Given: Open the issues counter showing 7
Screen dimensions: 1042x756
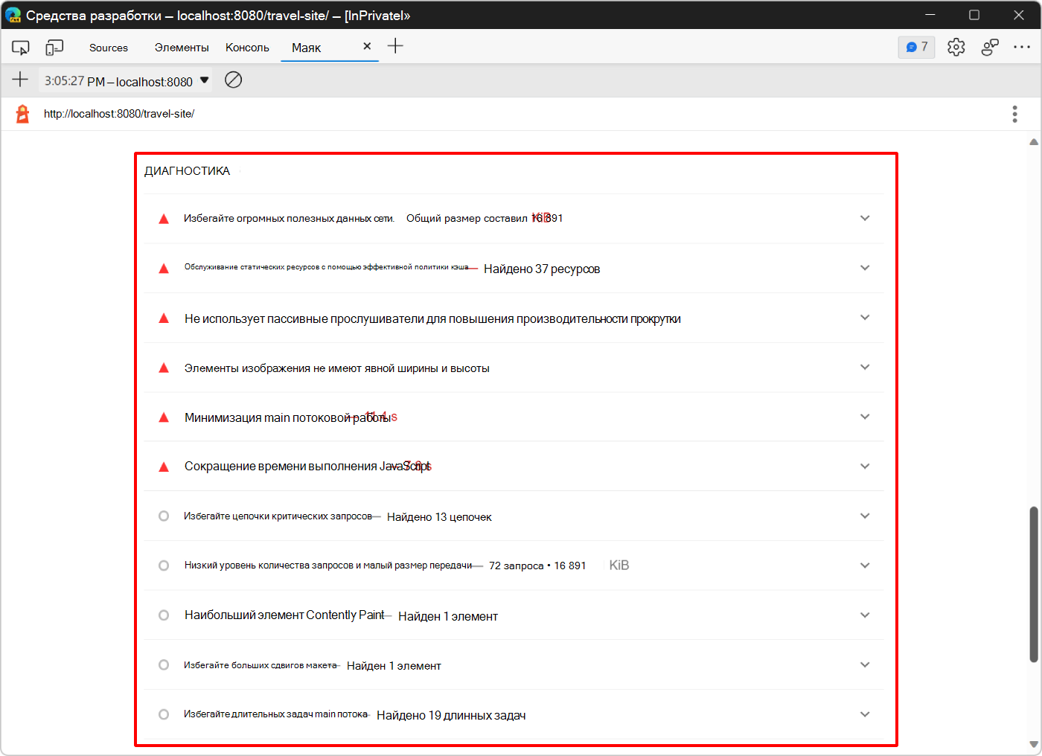Looking at the screenshot, I should tap(917, 47).
